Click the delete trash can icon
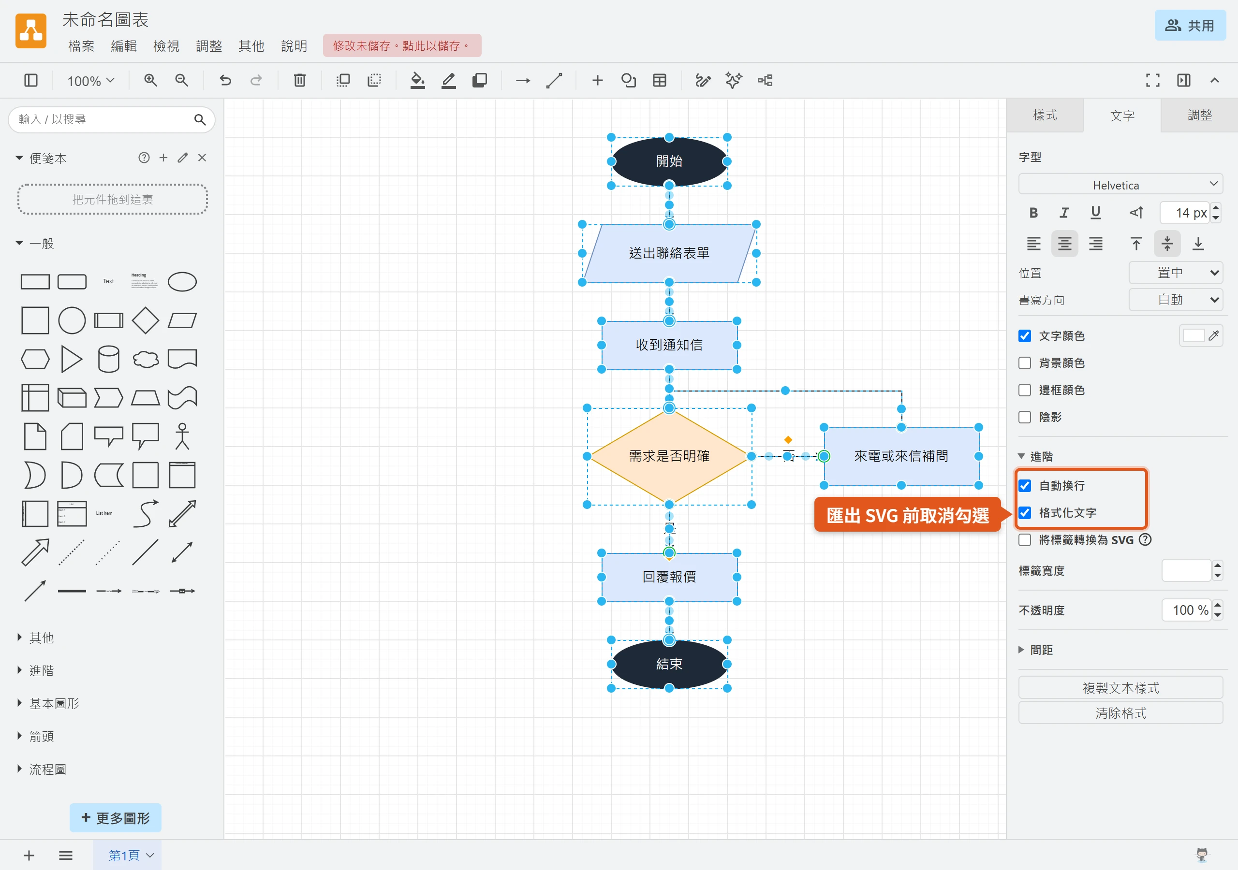This screenshot has width=1238, height=870. click(299, 80)
